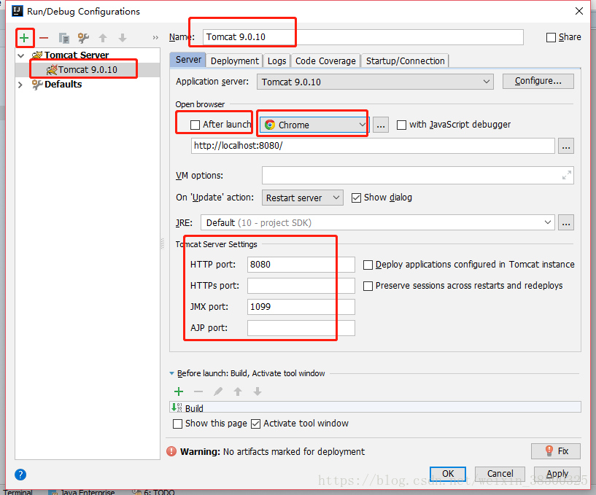Expand the VM options field
The image size is (596, 495).
[x=566, y=175]
